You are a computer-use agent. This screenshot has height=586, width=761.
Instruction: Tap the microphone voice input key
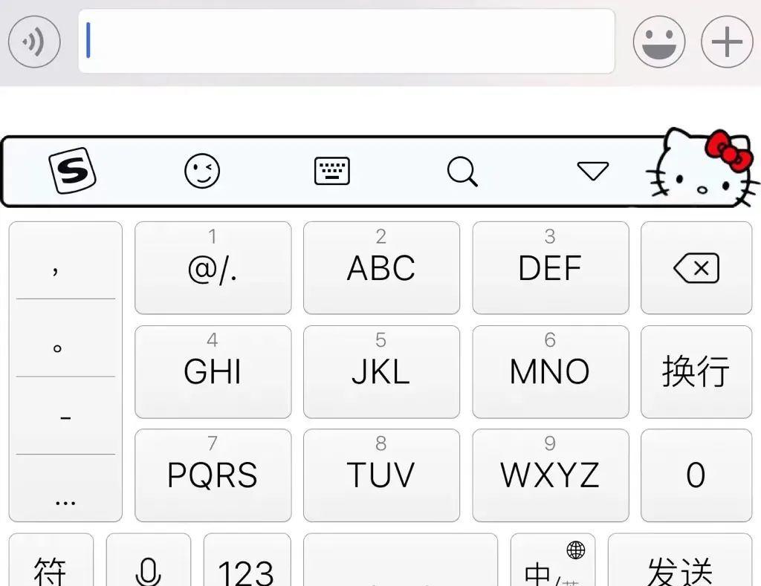tap(149, 560)
